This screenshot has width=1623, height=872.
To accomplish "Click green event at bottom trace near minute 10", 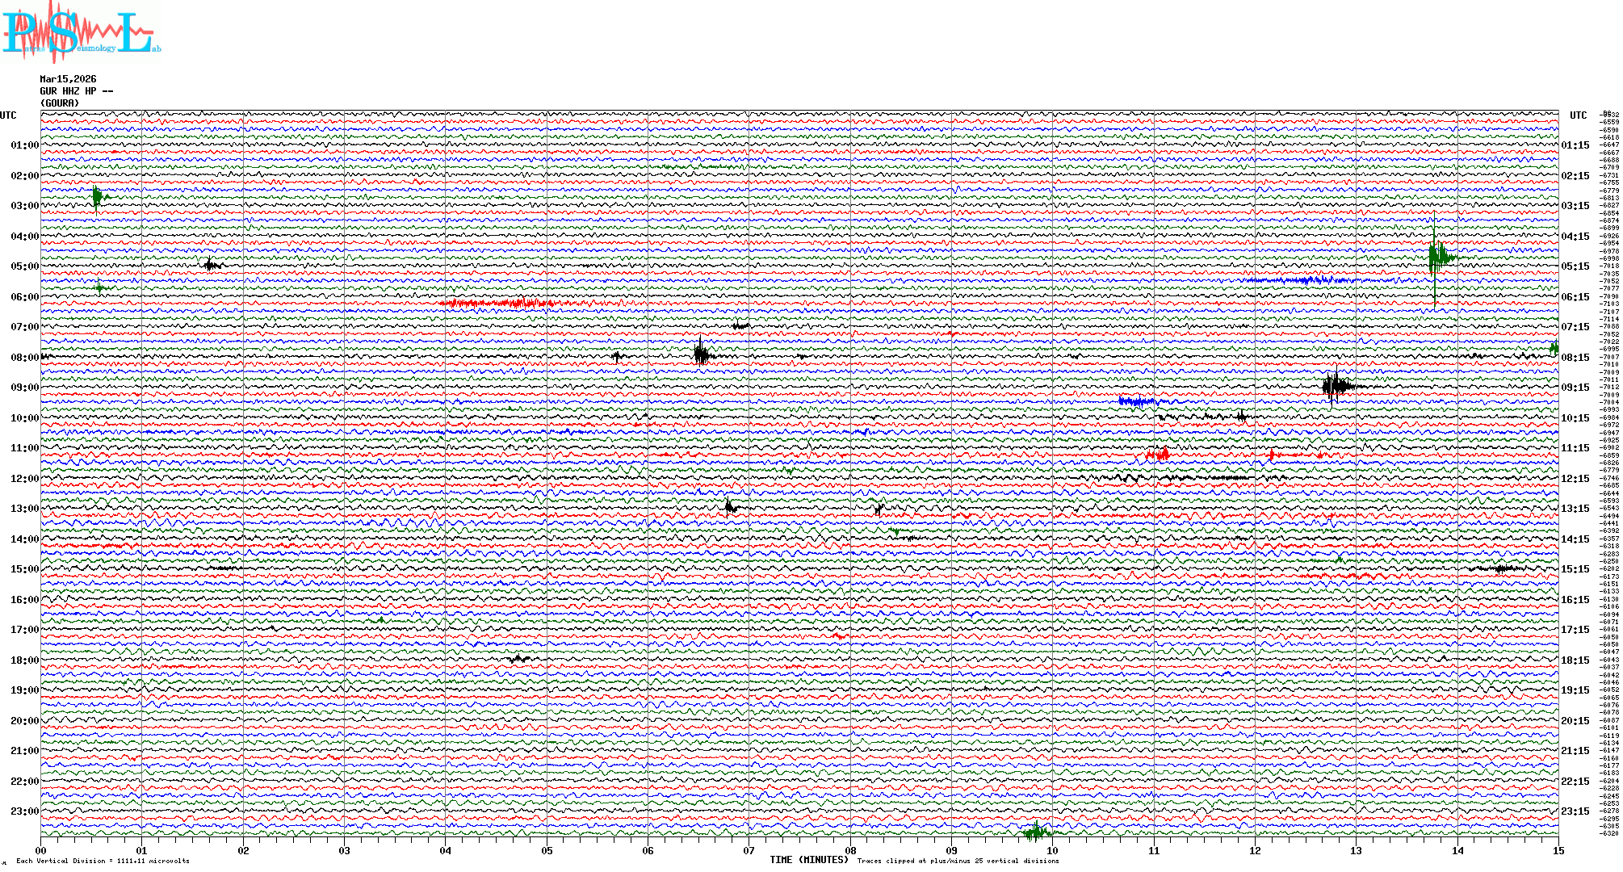I will tap(1036, 832).
